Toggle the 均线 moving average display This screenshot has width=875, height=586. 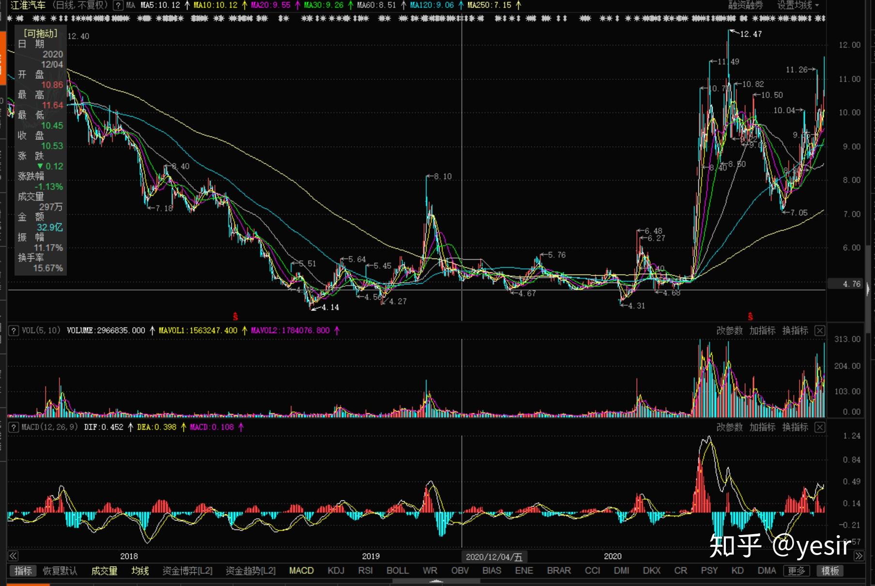point(140,571)
